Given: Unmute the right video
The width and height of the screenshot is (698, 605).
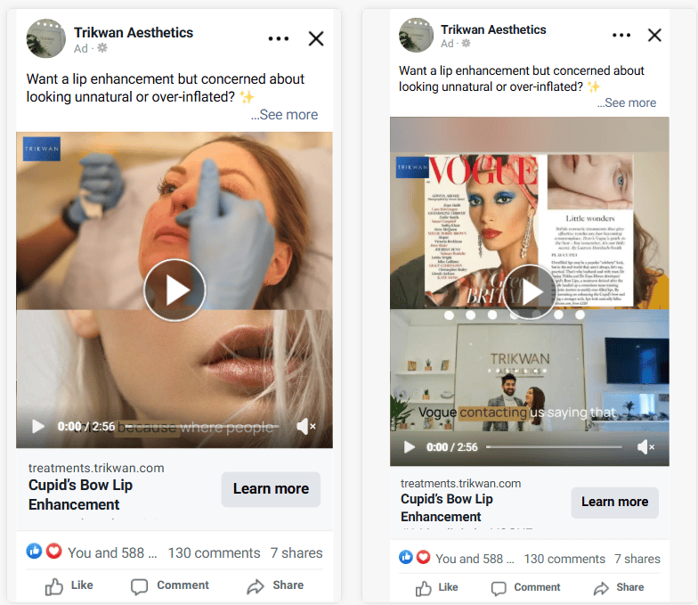Looking at the screenshot, I should pos(645,447).
